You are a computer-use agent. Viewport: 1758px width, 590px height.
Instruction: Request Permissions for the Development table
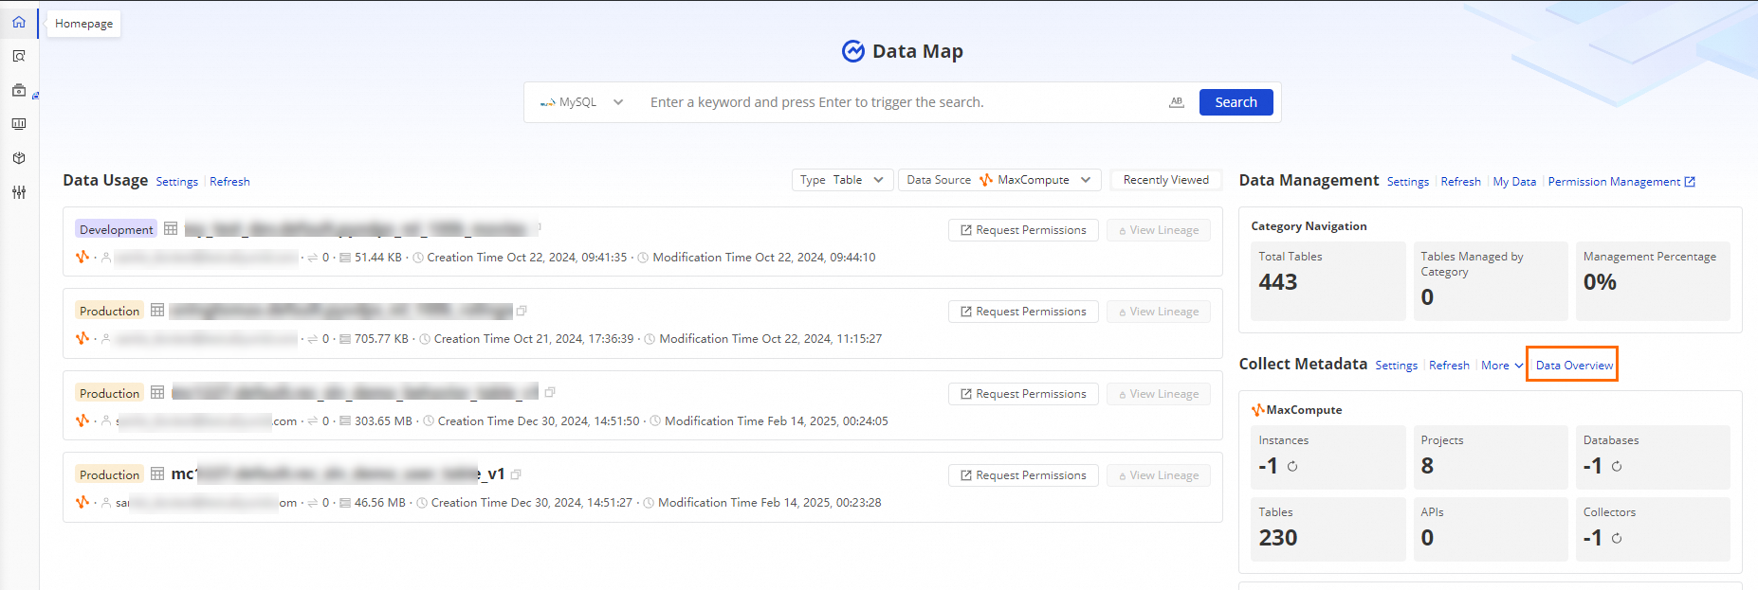pos(1023,230)
